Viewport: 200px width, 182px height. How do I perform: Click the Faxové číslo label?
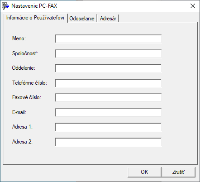(27, 97)
